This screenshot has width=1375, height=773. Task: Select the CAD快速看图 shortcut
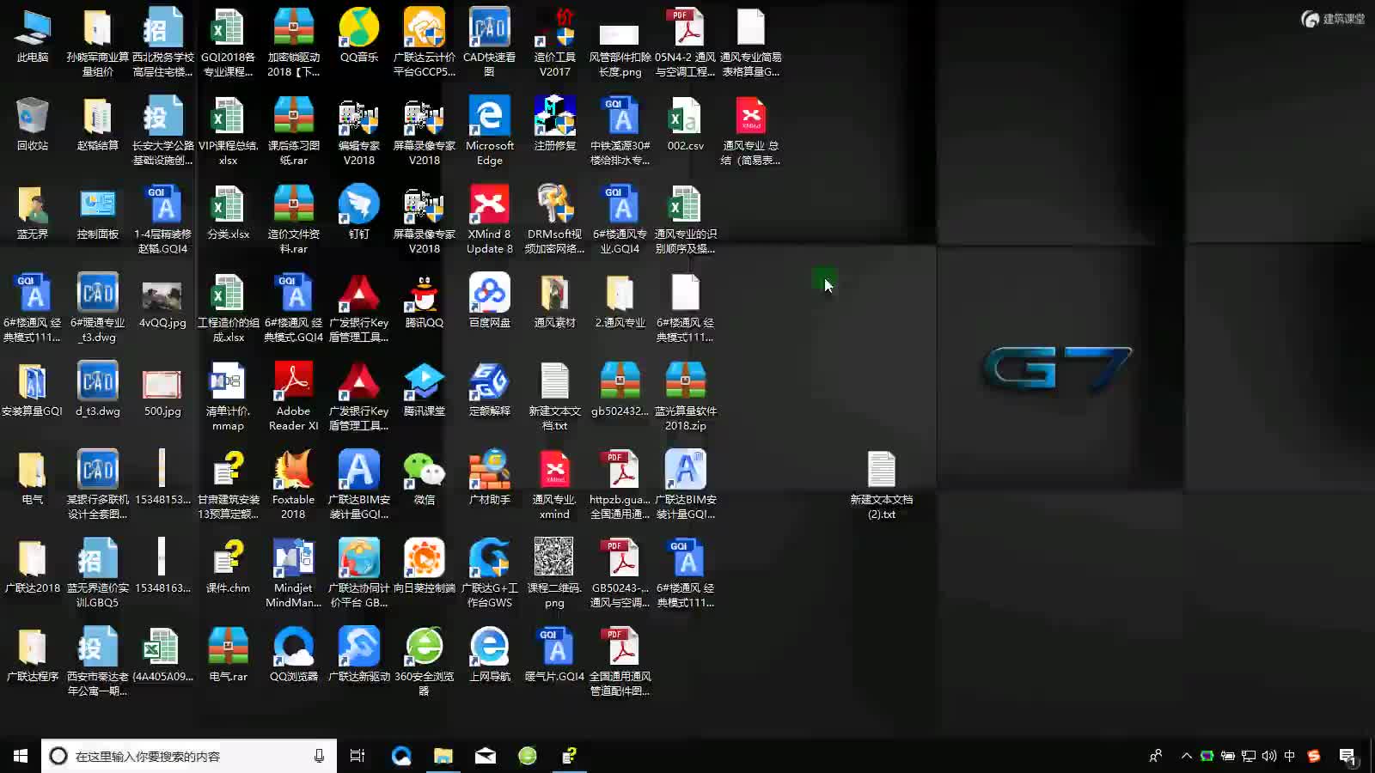point(490,43)
